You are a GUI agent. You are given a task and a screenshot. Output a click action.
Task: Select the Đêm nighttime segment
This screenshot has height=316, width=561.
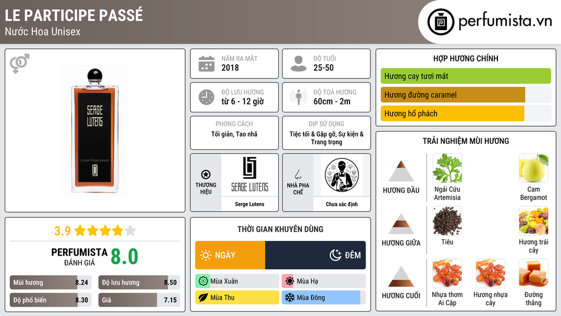tap(316, 255)
